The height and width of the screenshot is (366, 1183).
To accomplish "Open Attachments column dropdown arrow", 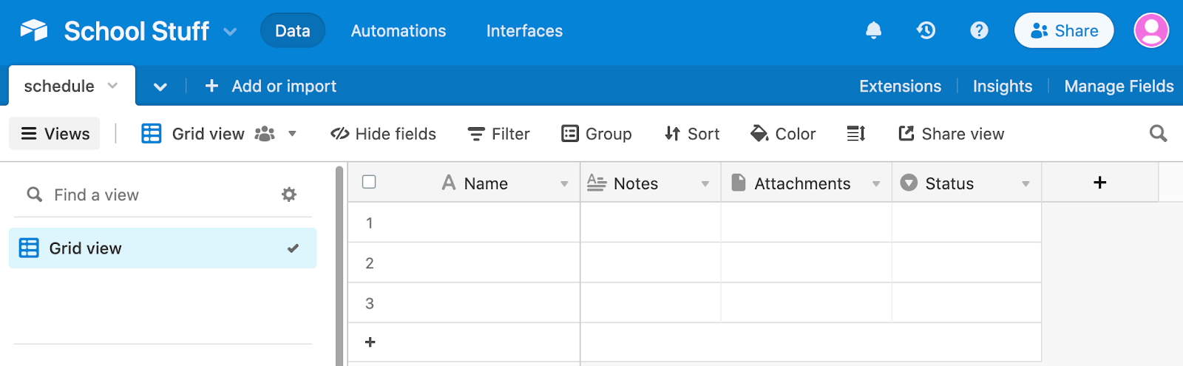I will [x=876, y=183].
